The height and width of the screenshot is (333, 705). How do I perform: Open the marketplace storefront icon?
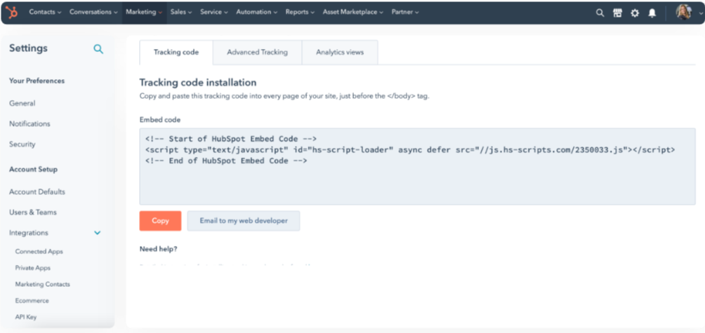pos(617,13)
